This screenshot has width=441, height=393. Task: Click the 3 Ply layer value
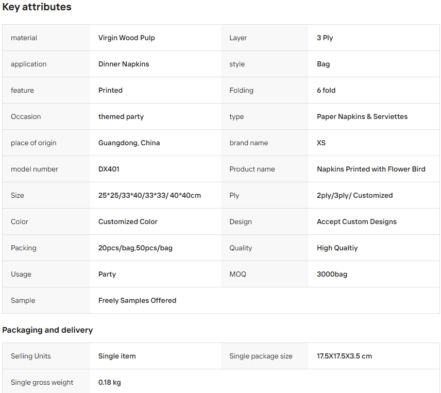click(x=325, y=38)
